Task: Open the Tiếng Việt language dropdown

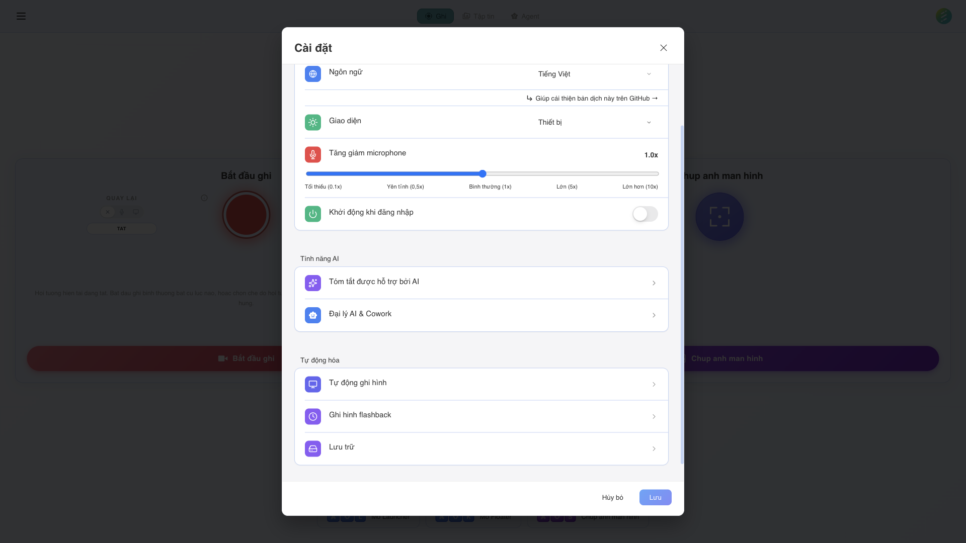Action: click(x=595, y=74)
